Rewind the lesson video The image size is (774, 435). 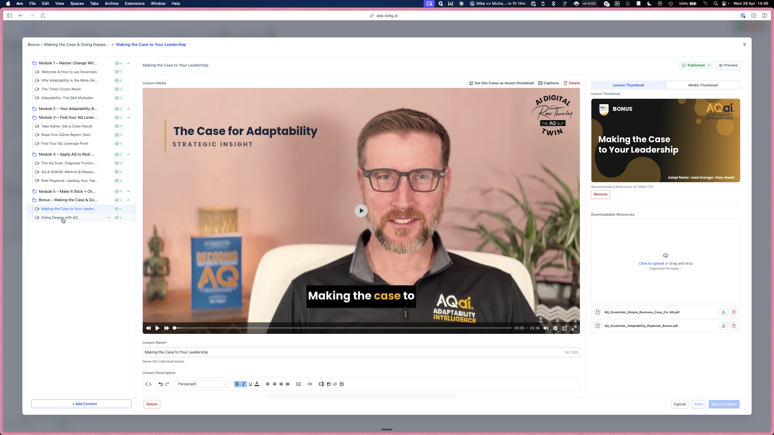pyautogui.click(x=148, y=328)
